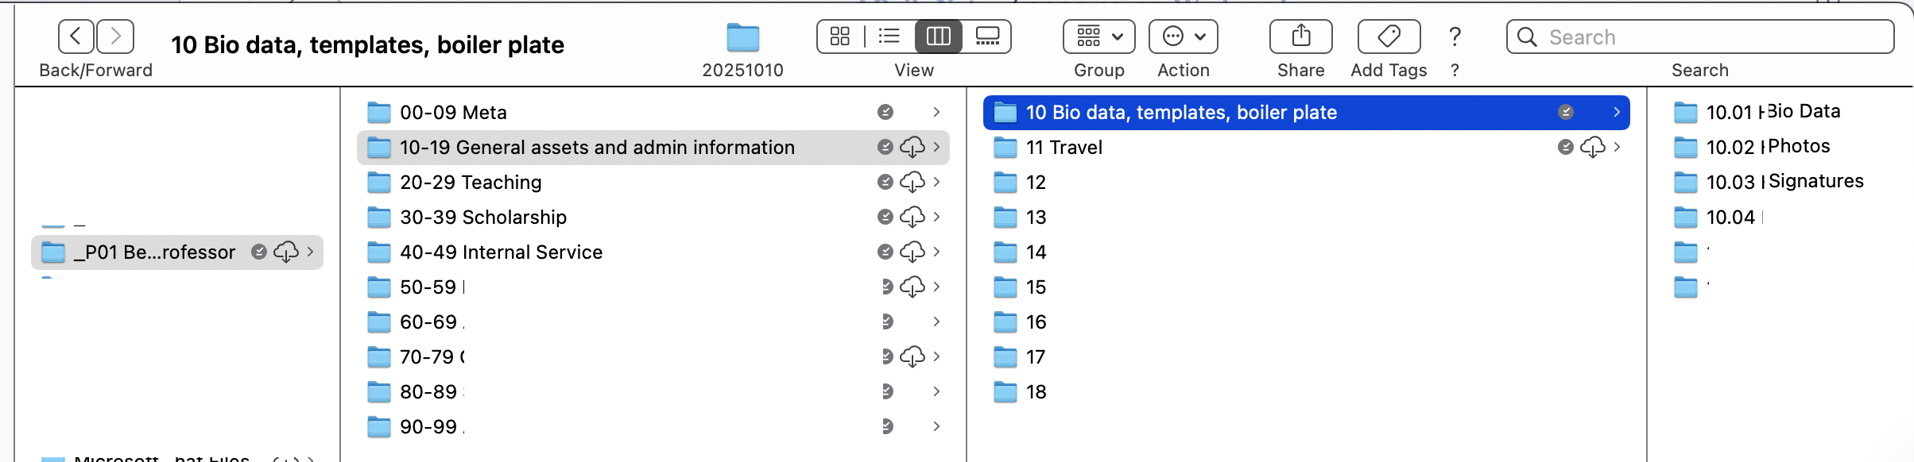Click the Forward navigation arrow
This screenshot has width=1914, height=462.
[x=115, y=37]
